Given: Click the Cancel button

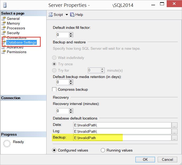Looking at the screenshot, I should tap(167, 159).
